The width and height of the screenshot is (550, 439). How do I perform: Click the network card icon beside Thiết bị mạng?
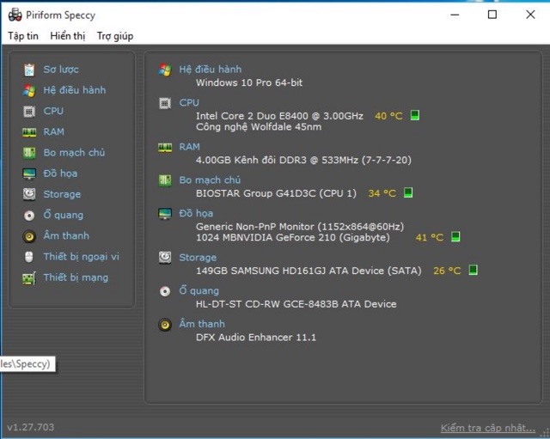29,278
